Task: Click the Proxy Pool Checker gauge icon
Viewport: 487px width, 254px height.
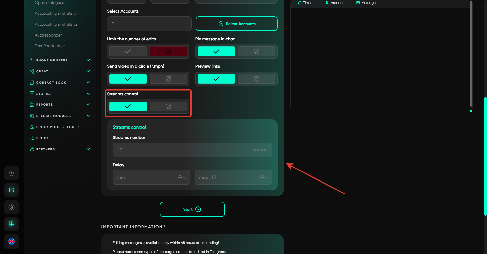Action: click(32, 127)
